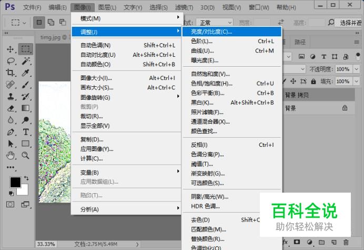364x250 pixels.
Task: Select the Eraser tool
Action: (11, 108)
